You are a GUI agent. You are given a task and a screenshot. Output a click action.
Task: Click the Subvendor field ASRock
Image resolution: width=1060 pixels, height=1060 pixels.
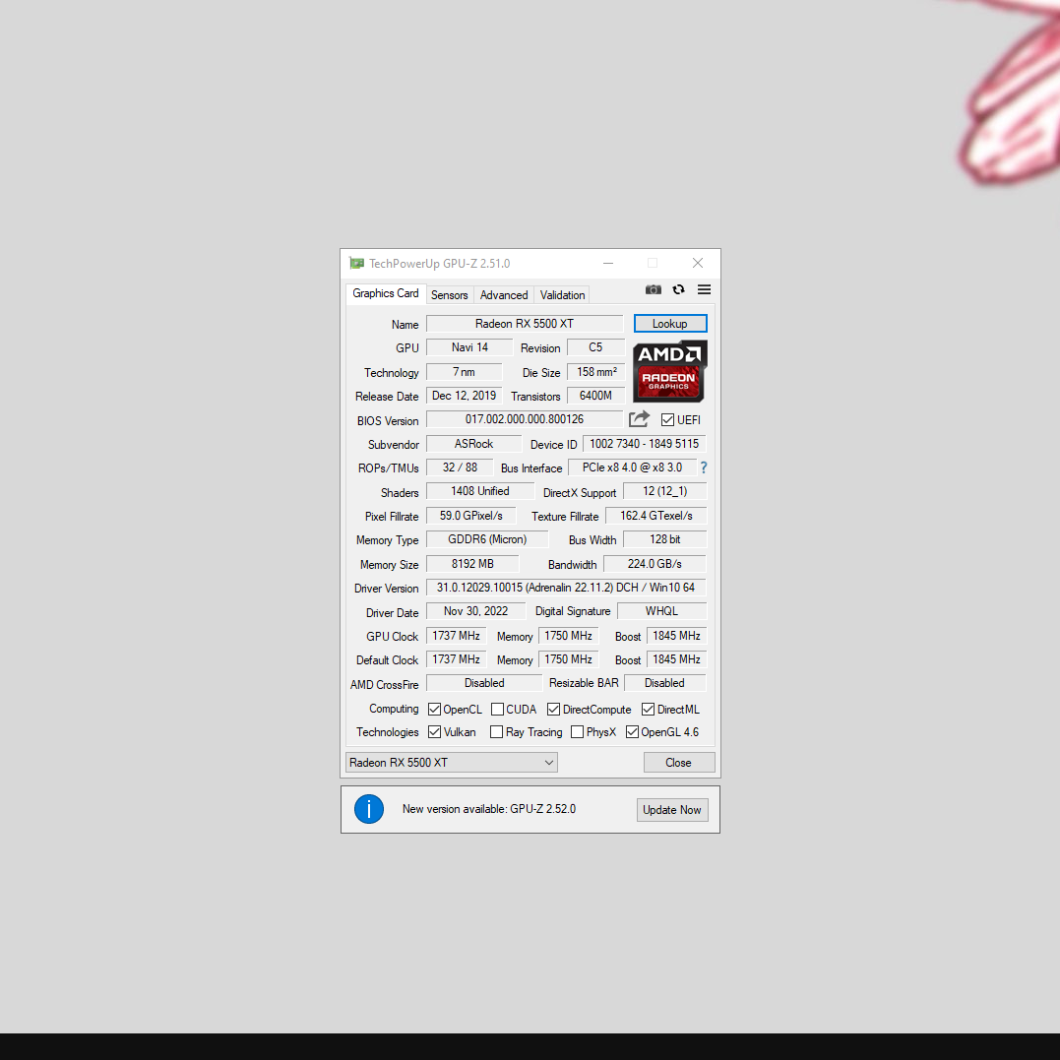point(473,444)
